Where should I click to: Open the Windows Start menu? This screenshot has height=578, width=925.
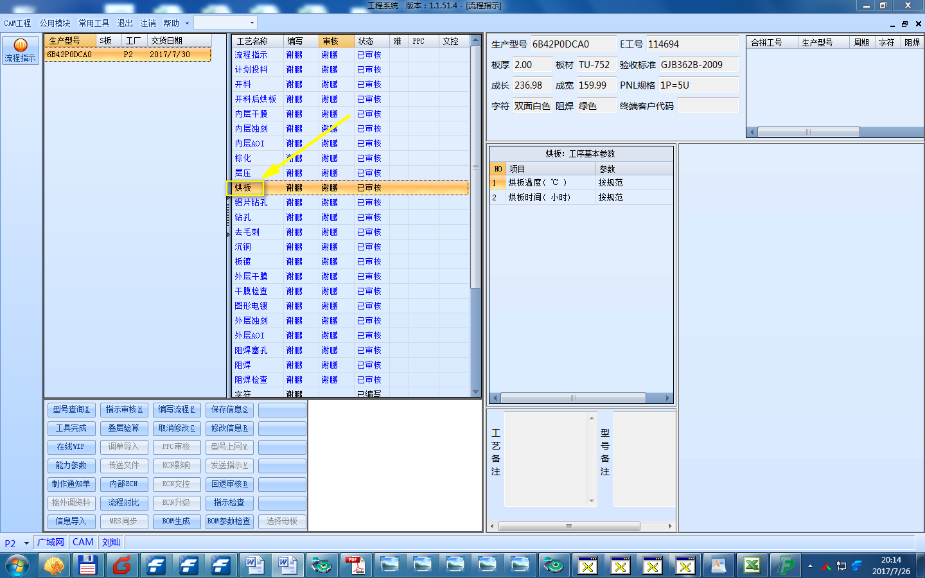coord(17,566)
